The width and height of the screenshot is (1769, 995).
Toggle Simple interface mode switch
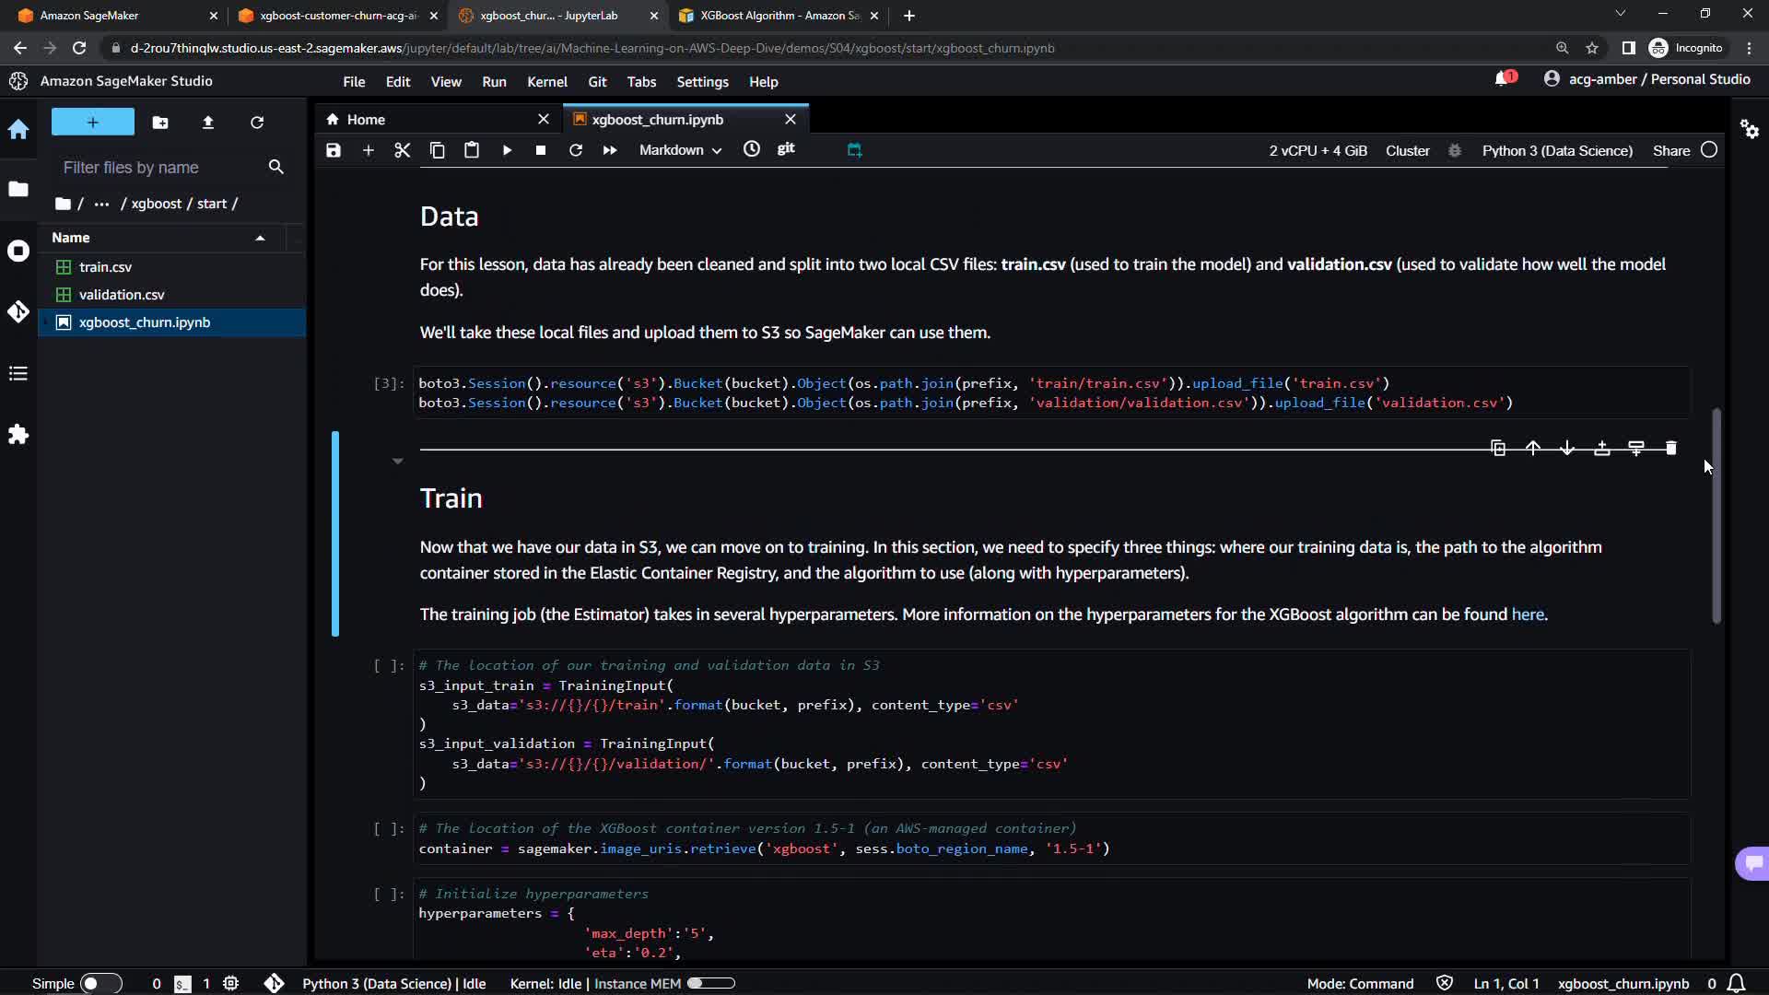pyautogui.click(x=100, y=983)
